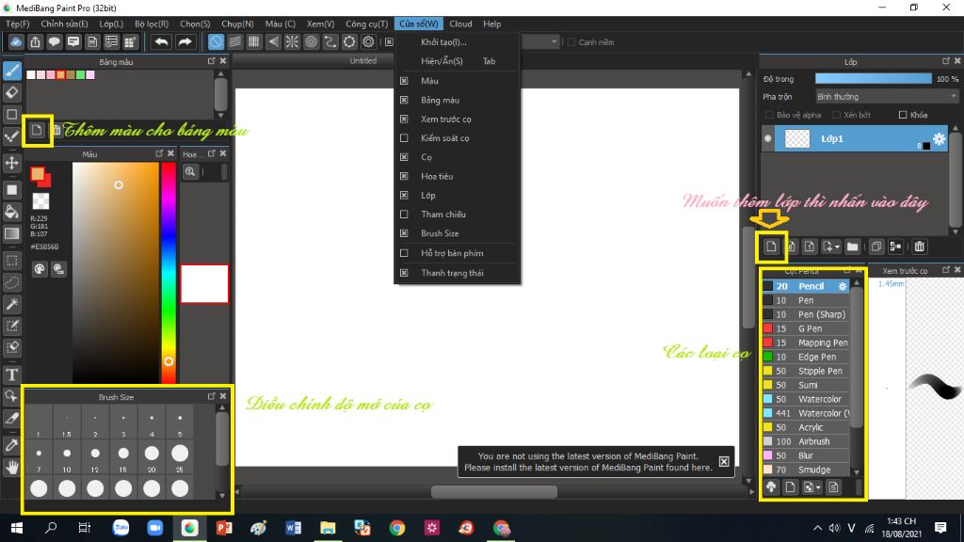Select the Text tool
This screenshot has width=964, height=542.
(11, 375)
